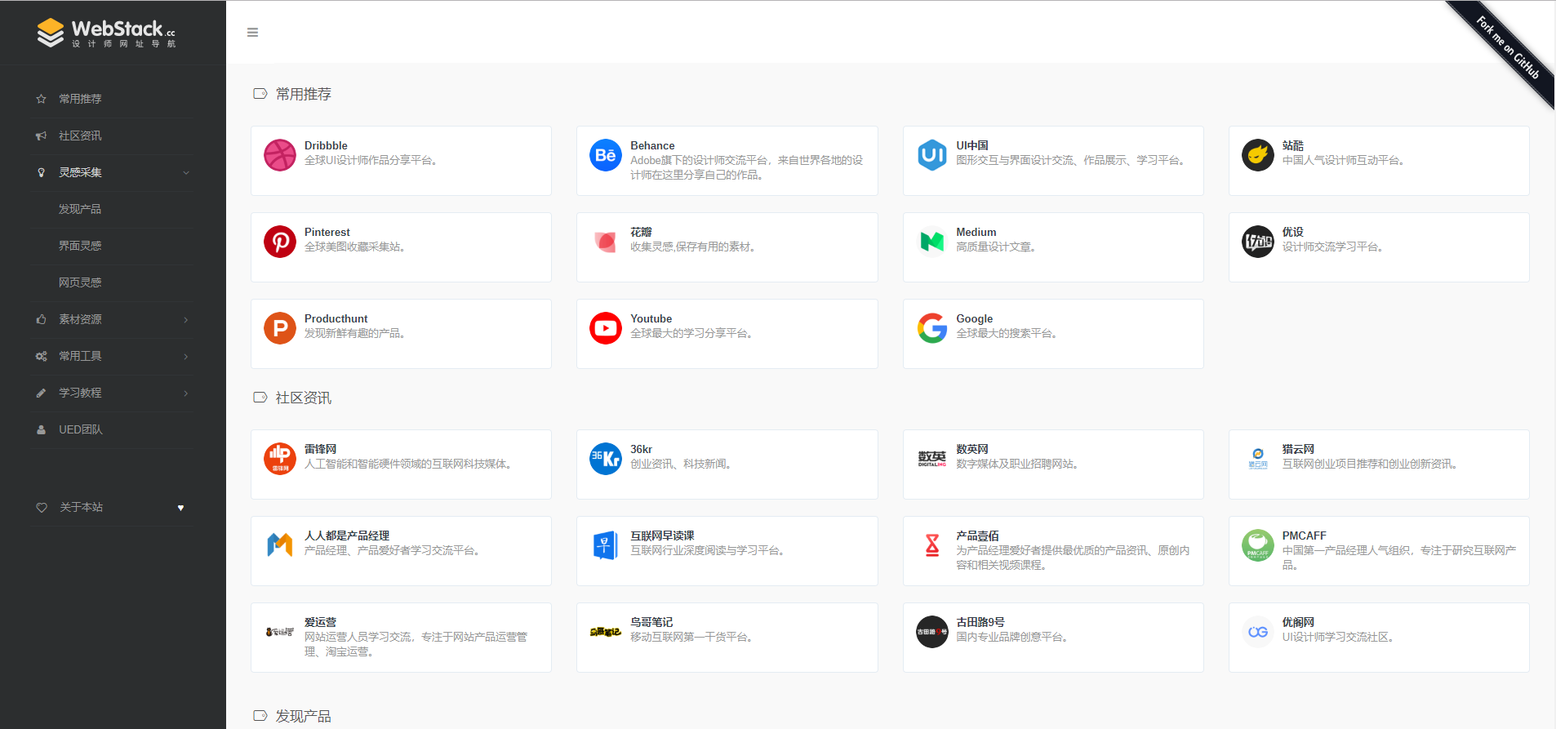Image resolution: width=1556 pixels, height=729 pixels.
Task: Click the 灵感采集 lightbulb icon
Action: click(42, 172)
